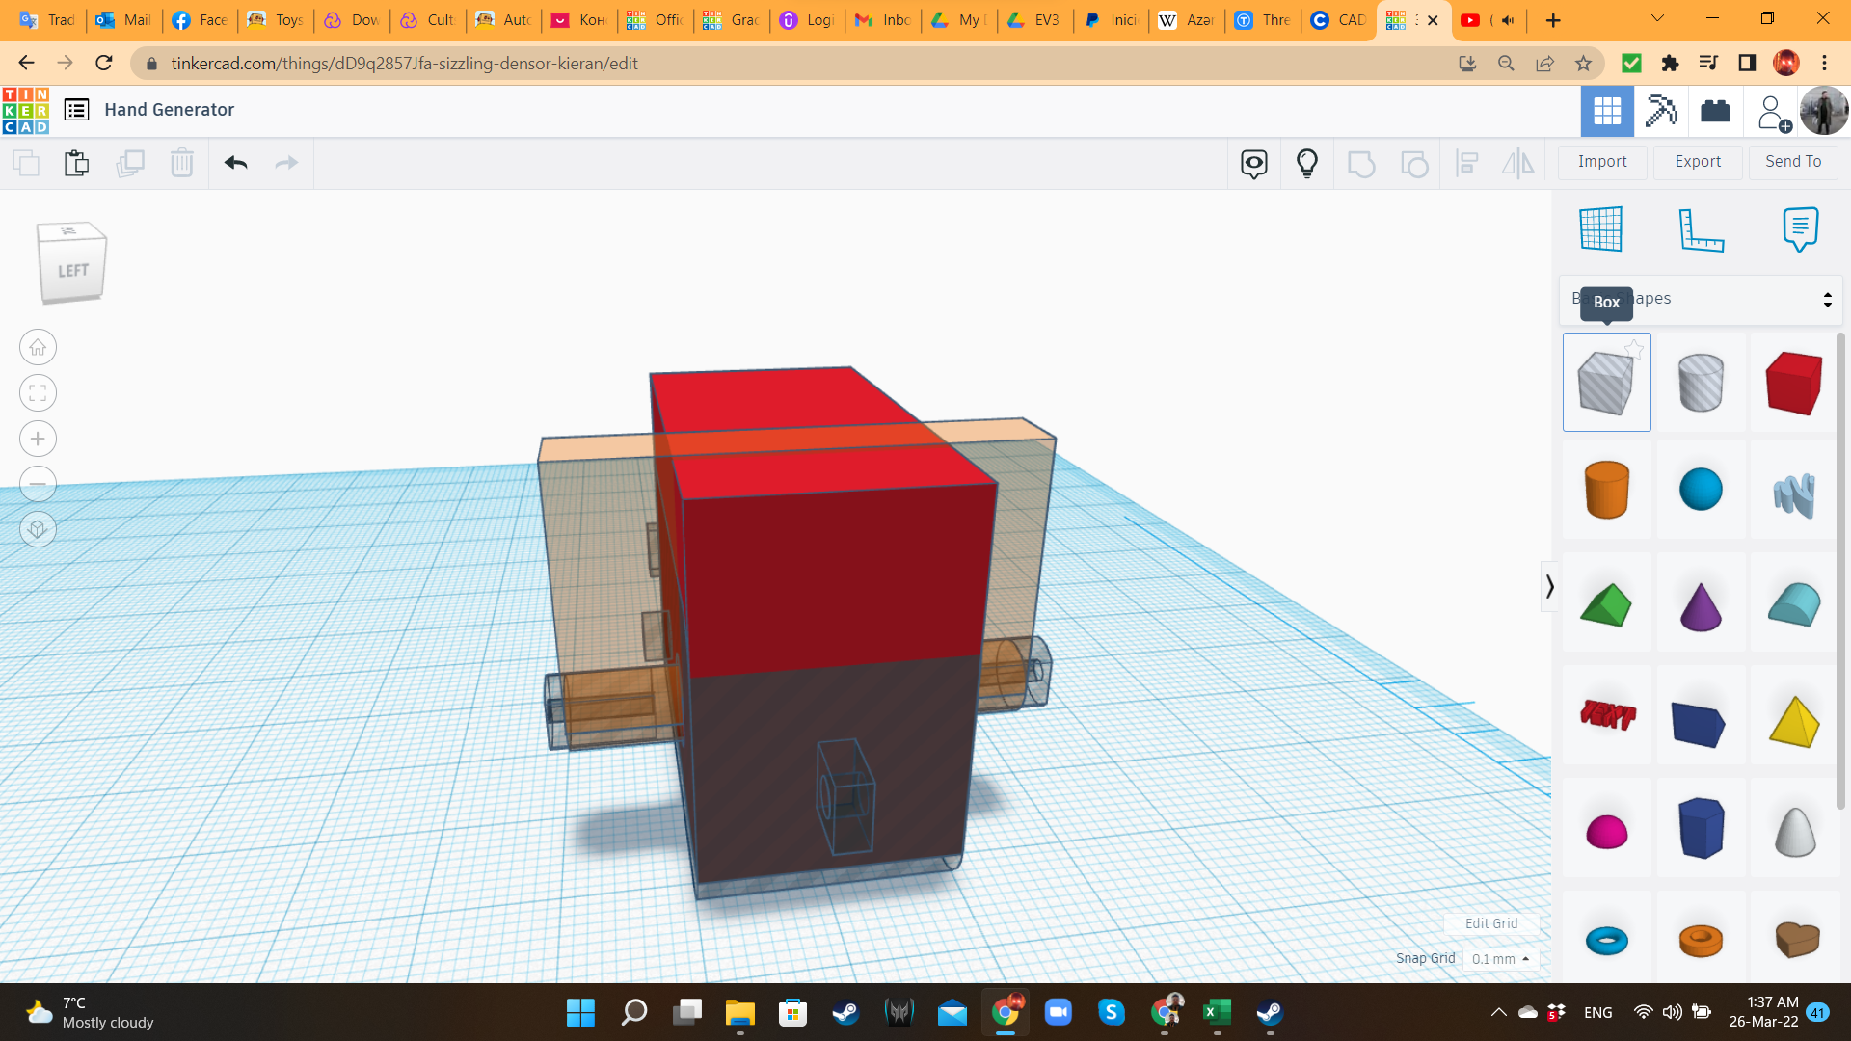Toggle orthographic perspective view cube button
The image size is (1851, 1041).
(x=38, y=529)
